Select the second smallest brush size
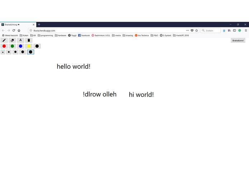249x177 pixels. tap(9, 52)
